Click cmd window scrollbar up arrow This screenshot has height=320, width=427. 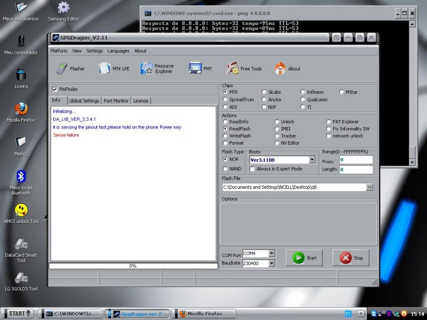pyautogui.click(x=412, y=24)
